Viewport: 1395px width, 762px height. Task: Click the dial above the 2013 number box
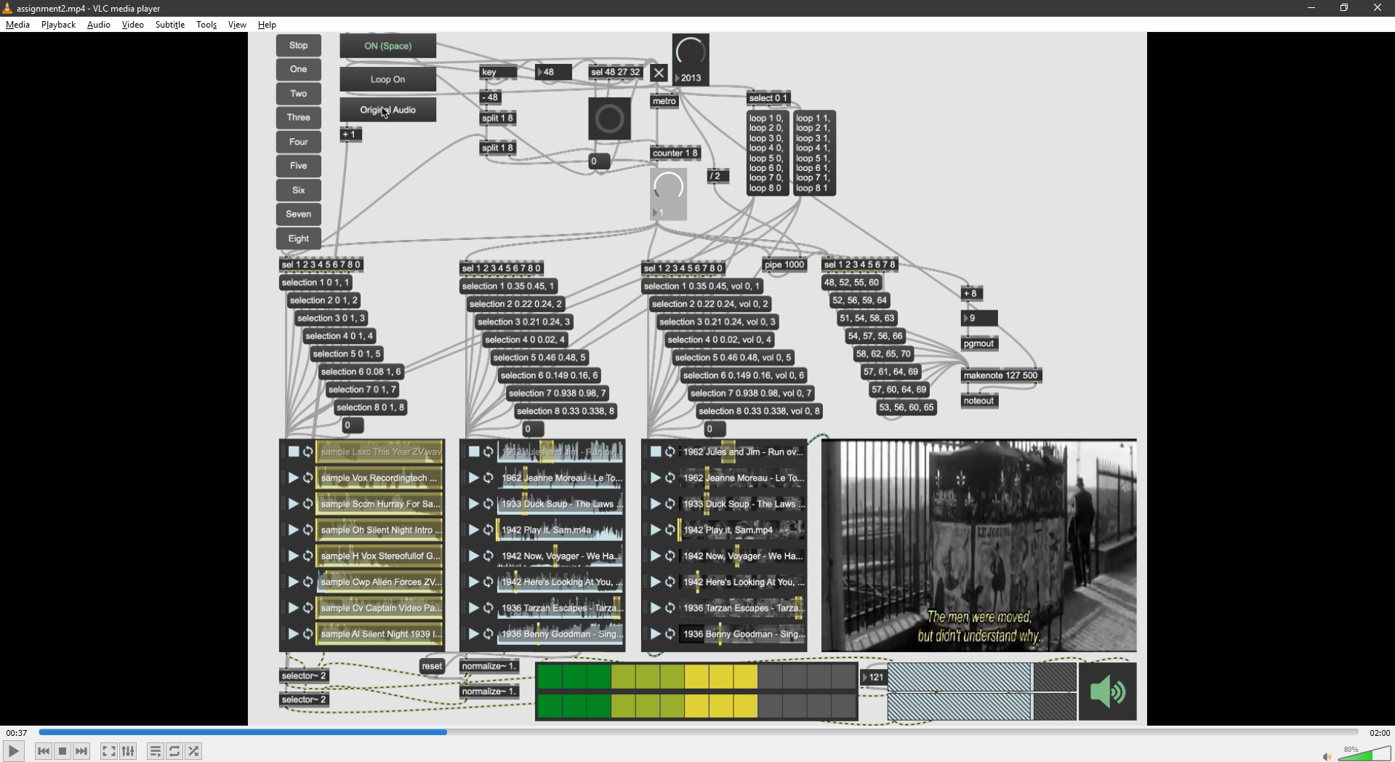point(691,52)
